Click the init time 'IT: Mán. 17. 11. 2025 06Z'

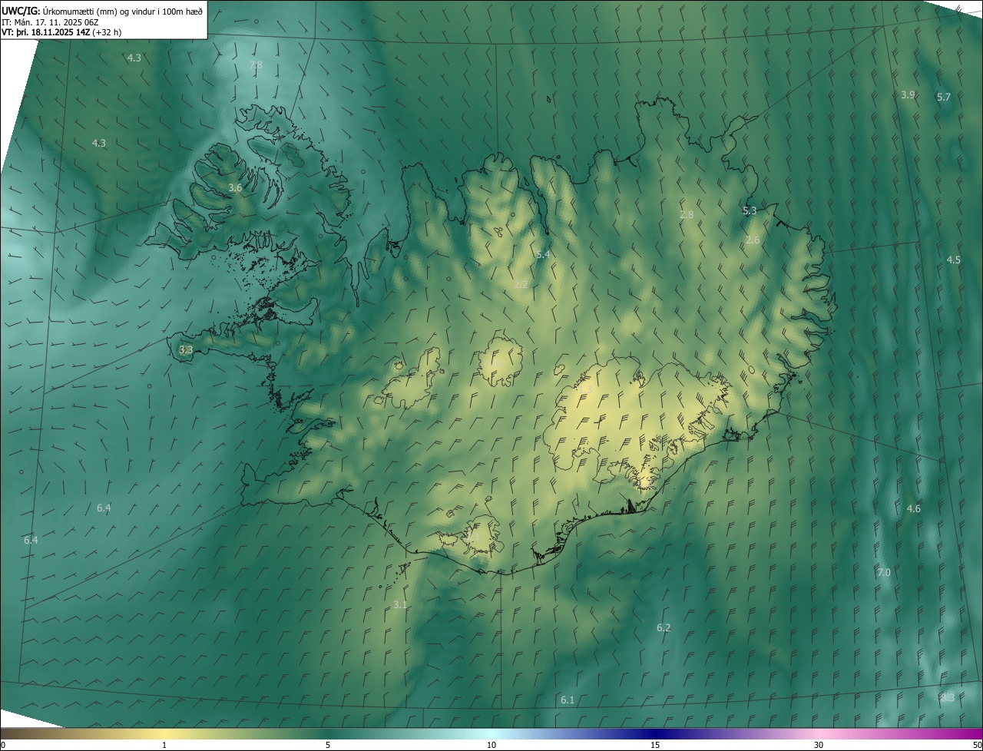(50, 22)
